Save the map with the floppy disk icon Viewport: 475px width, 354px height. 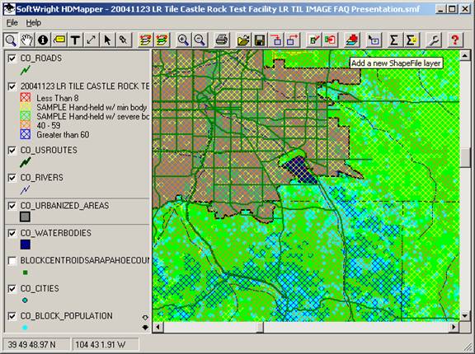click(x=260, y=40)
